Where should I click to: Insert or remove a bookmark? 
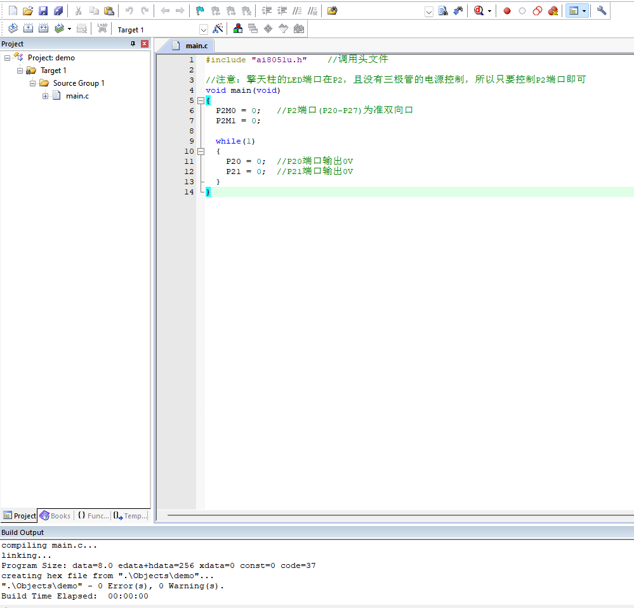[x=200, y=11]
